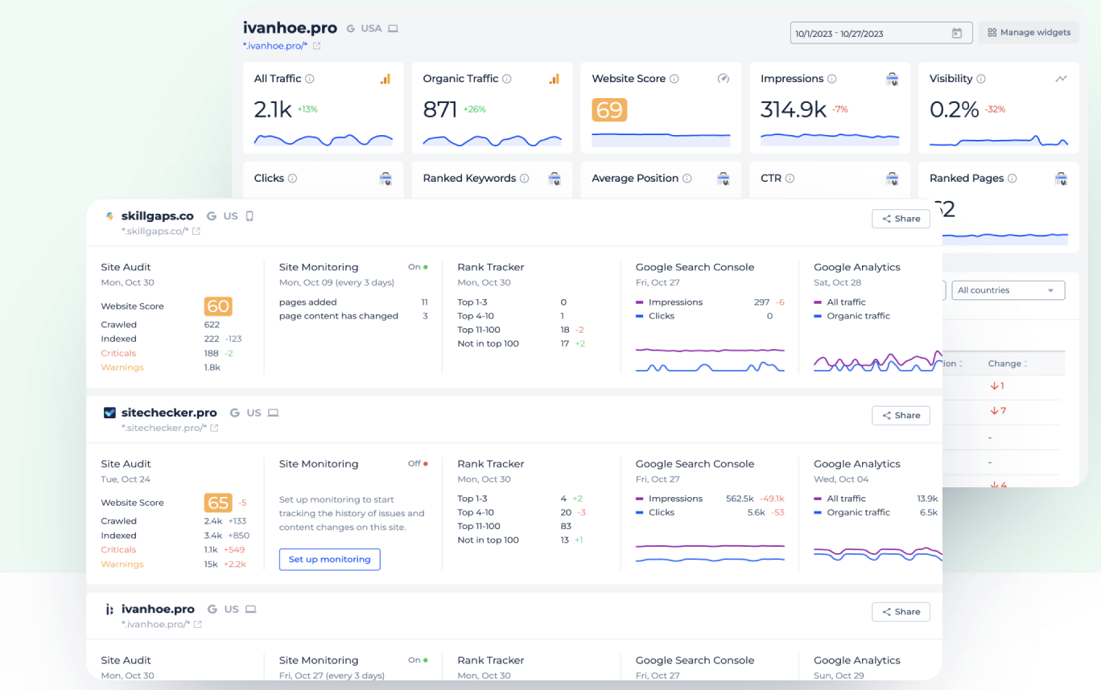Open Warnings count 1.8k for skillgaps.co
1101x690 pixels.
click(x=212, y=368)
